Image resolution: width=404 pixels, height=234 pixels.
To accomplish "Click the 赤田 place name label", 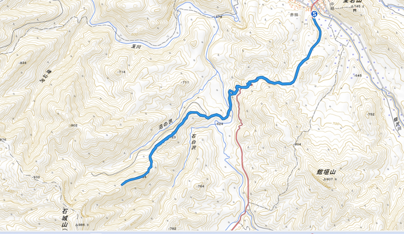I will click(x=294, y=15).
